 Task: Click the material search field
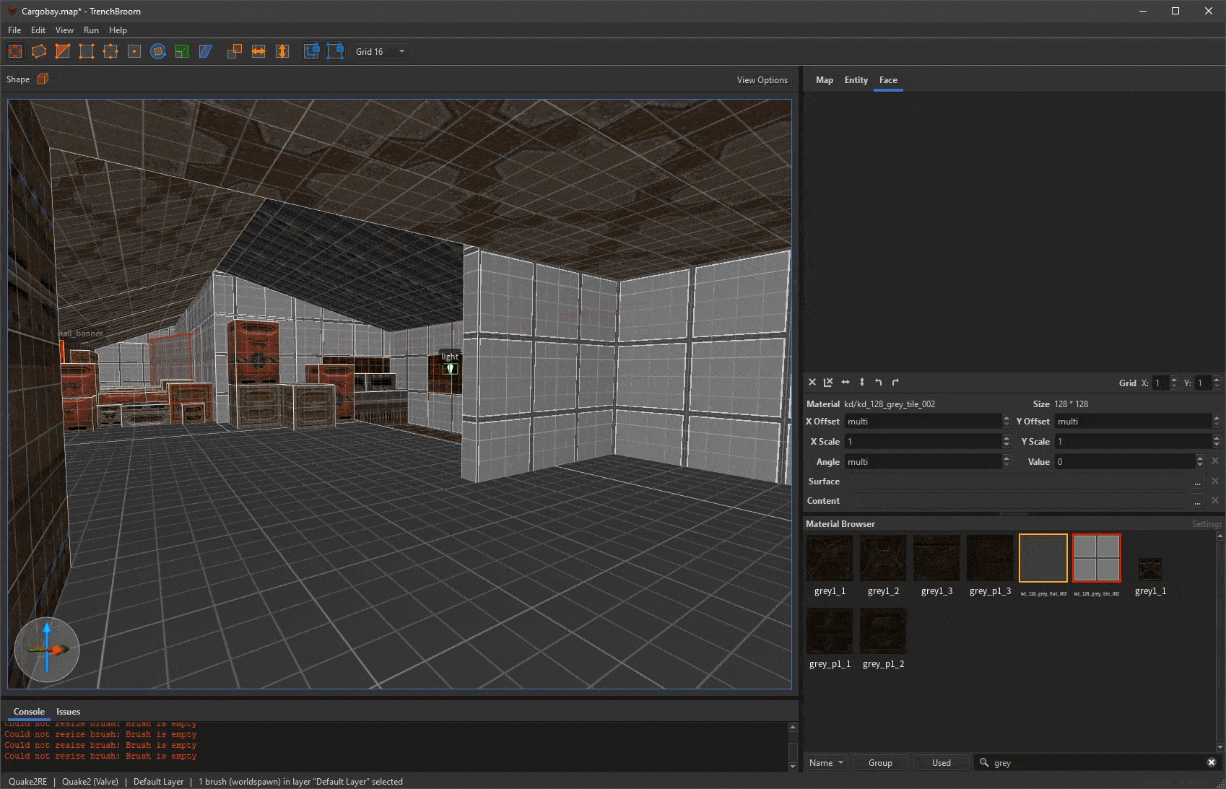pos(1097,762)
